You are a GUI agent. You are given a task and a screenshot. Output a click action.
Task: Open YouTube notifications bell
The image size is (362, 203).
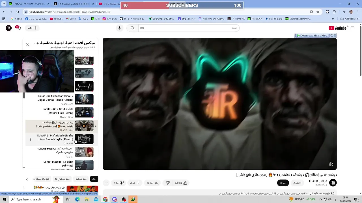coord(19,28)
